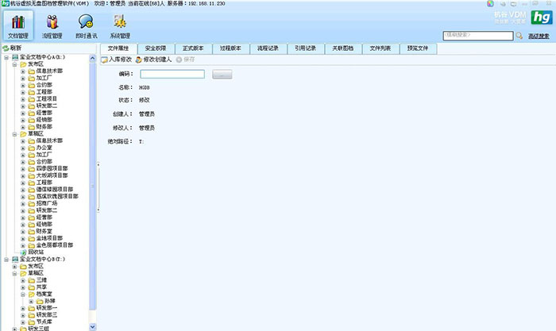556x331 pixels.
Task: Select the 德信绿园项目部 folder
Action: 55,189
